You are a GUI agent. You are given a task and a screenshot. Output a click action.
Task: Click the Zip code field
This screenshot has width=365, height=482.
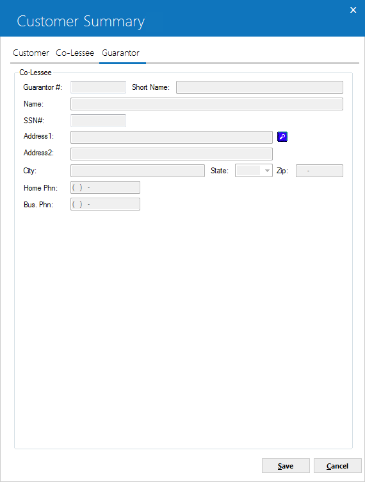click(320, 171)
